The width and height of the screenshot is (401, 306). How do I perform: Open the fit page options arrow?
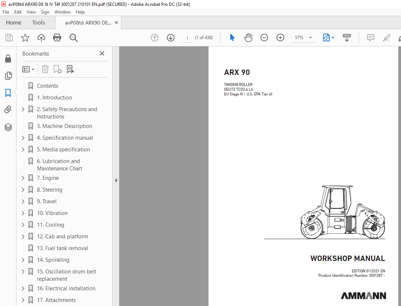[x=333, y=38]
